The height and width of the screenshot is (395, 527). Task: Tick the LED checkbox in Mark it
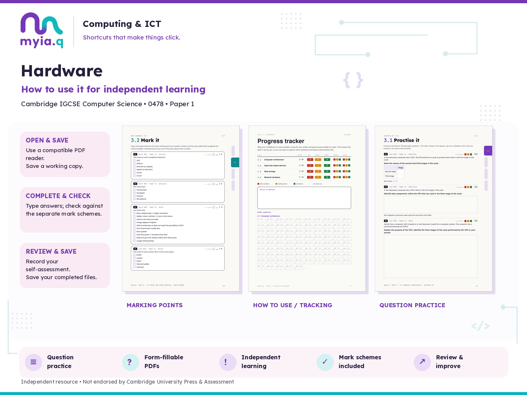pyautogui.click(x=134, y=160)
